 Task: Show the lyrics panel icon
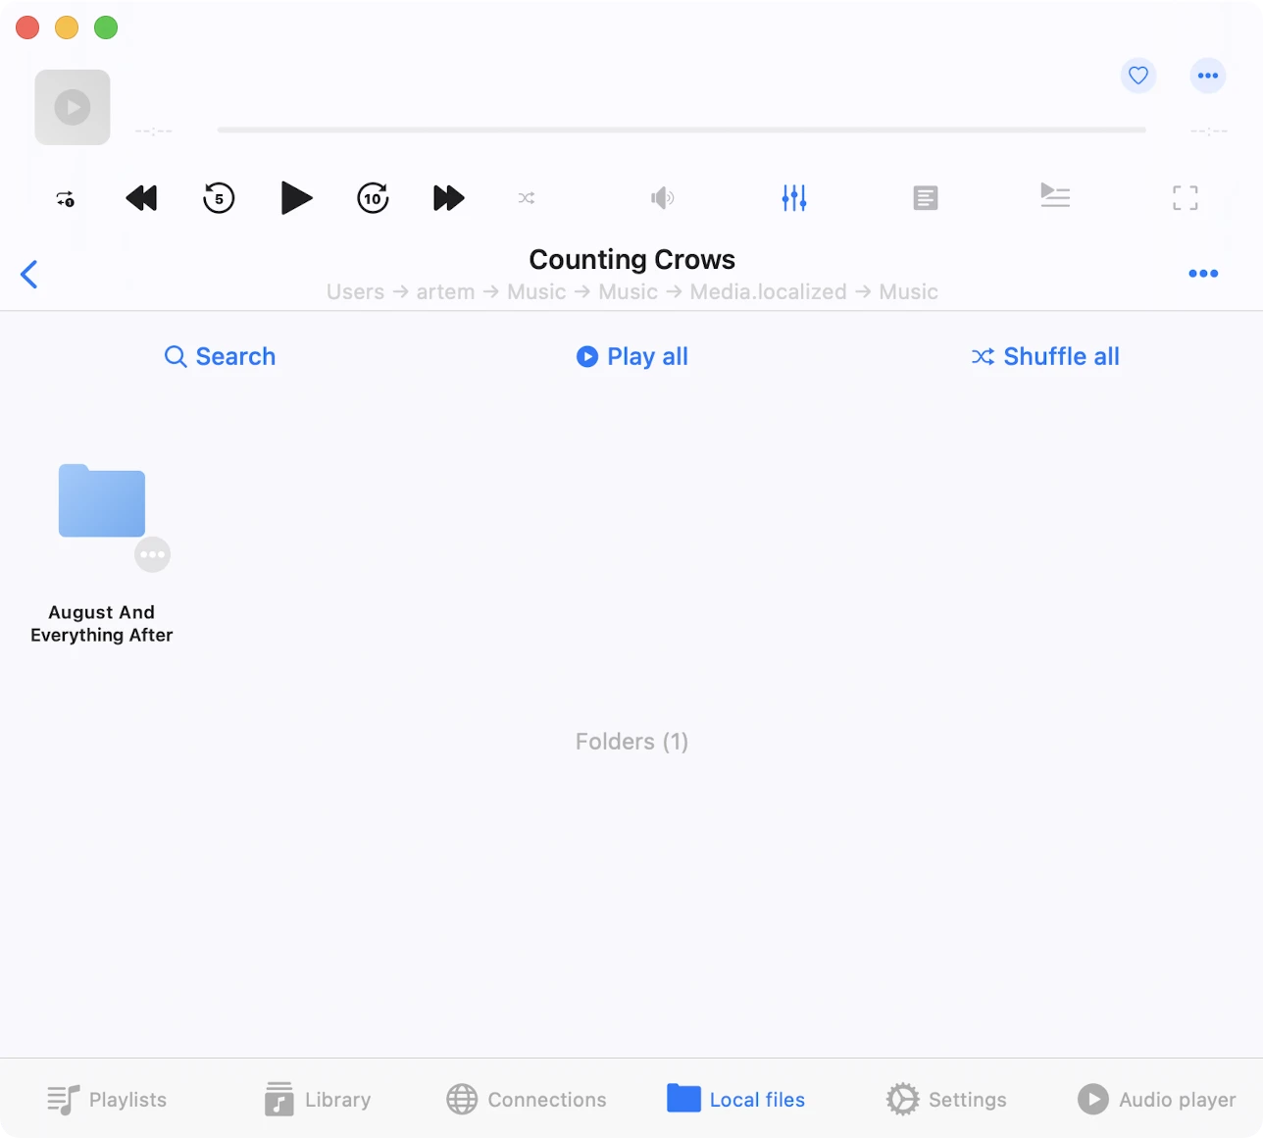925,198
